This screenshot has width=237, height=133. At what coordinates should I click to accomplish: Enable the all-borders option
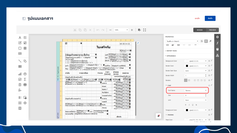[185, 80]
